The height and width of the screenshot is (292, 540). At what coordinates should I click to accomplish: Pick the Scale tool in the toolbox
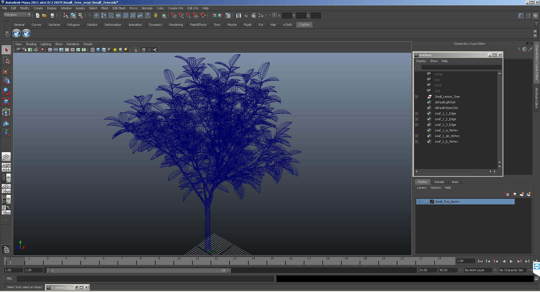[x=6, y=101]
